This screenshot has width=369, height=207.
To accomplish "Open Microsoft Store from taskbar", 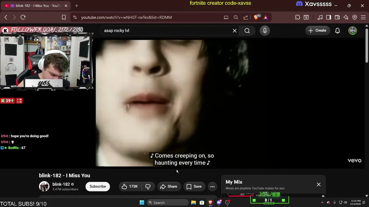I will click(x=202, y=202).
